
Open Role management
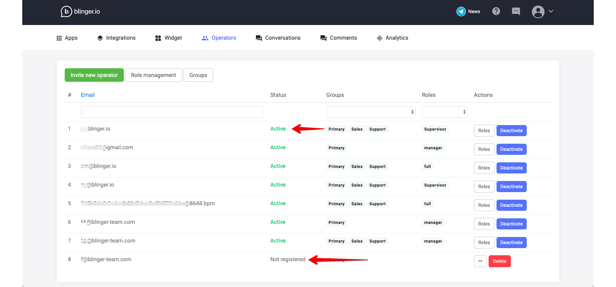pyautogui.click(x=154, y=75)
